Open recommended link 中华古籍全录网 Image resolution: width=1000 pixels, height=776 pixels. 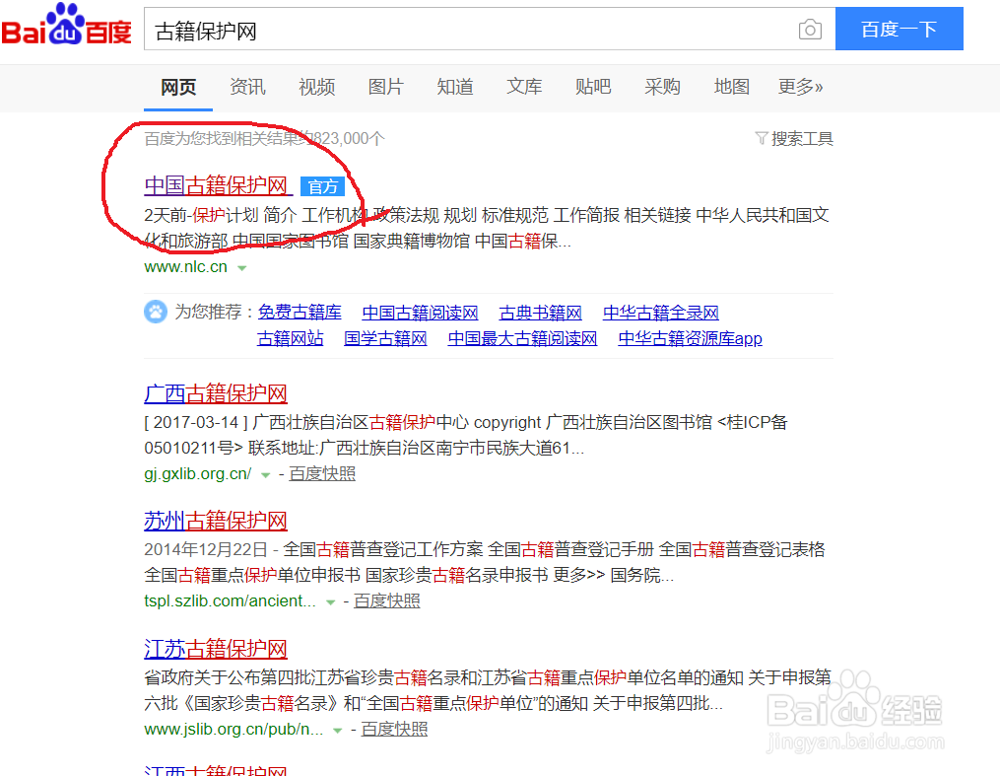(x=661, y=313)
